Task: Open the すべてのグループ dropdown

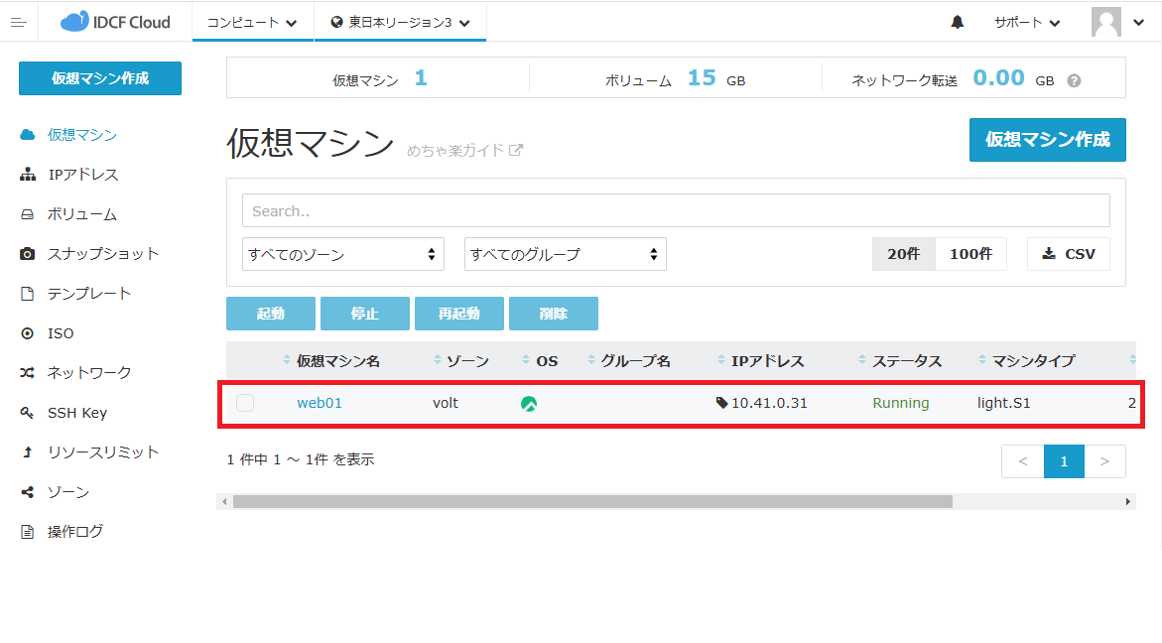Action: [566, 254]
